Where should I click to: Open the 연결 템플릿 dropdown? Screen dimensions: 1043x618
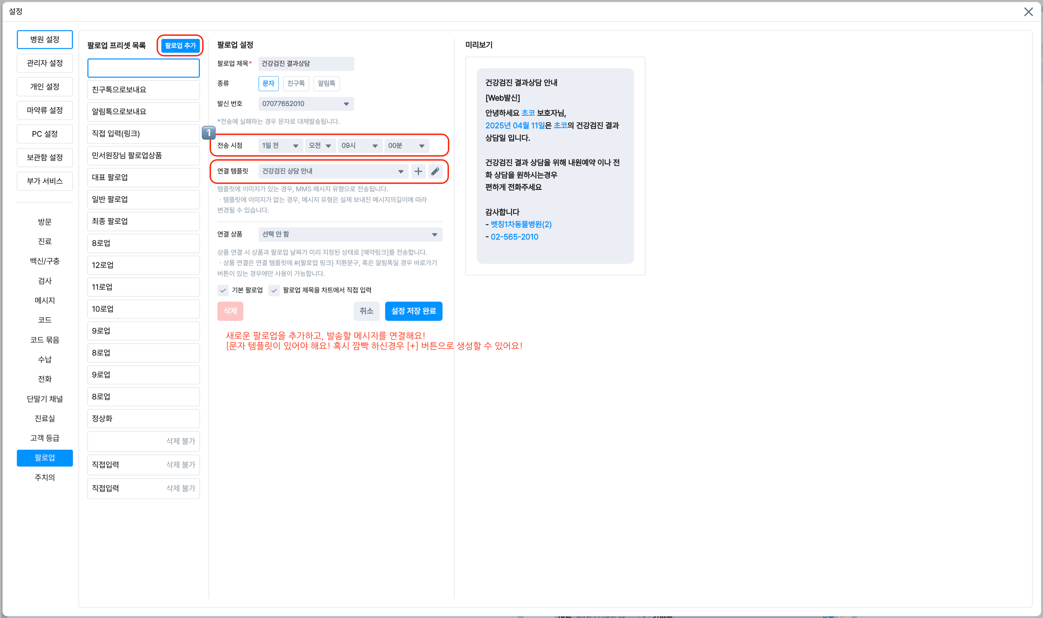coord(332,171)
